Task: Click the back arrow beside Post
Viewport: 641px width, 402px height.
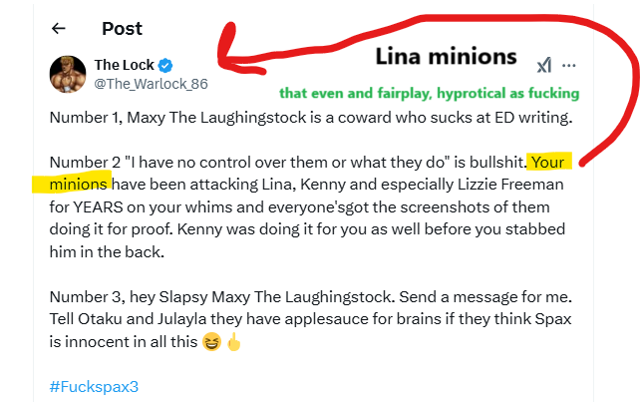Action: pyautogui.click(x=59, y=29)
